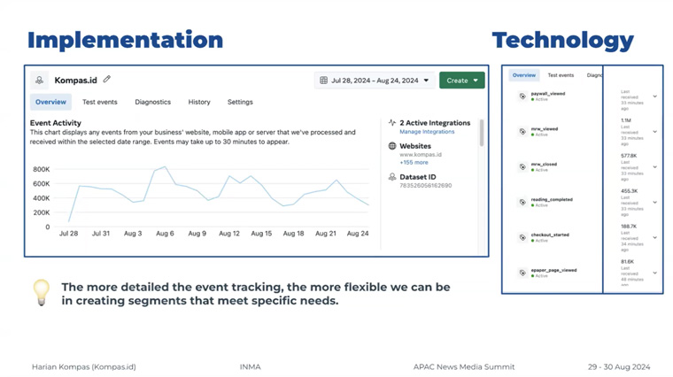
Task: Click the mrw_closed event name
Action: click(x=544, y=164)
